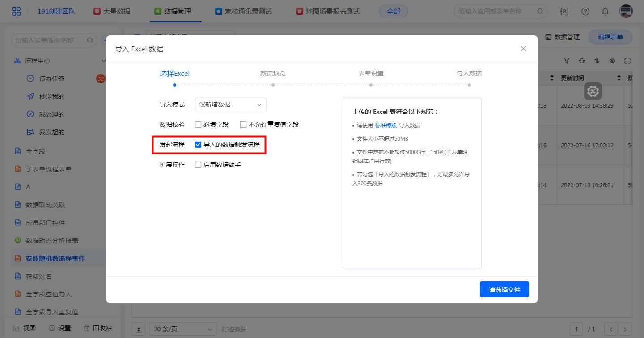This screenshot has height=338, width=644.
Task: Click the notification bell icon
Action: (605, 12)
